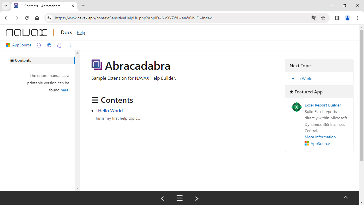364x205 pixels.
Task: Click the Next Topic panel header
Action: pyautogui.click(x=319, y=65)
